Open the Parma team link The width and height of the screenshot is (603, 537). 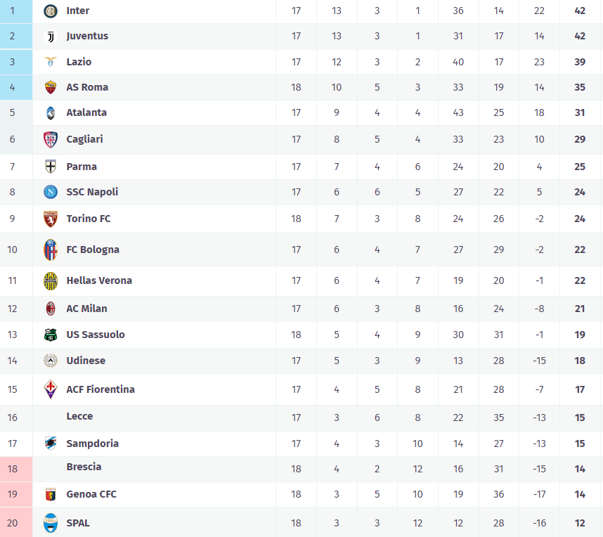point(82,167)
